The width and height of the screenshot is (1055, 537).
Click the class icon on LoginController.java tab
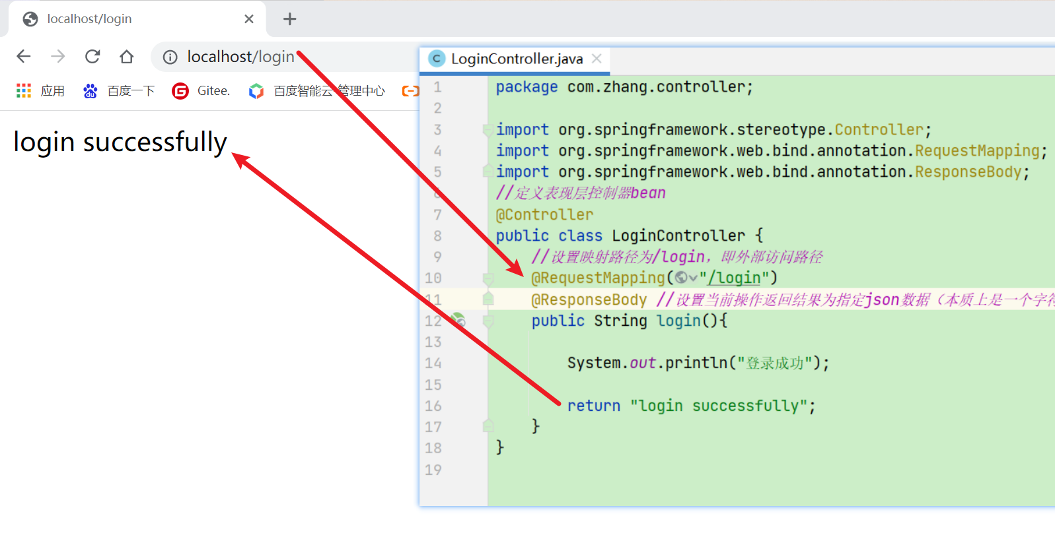[437, 59]
